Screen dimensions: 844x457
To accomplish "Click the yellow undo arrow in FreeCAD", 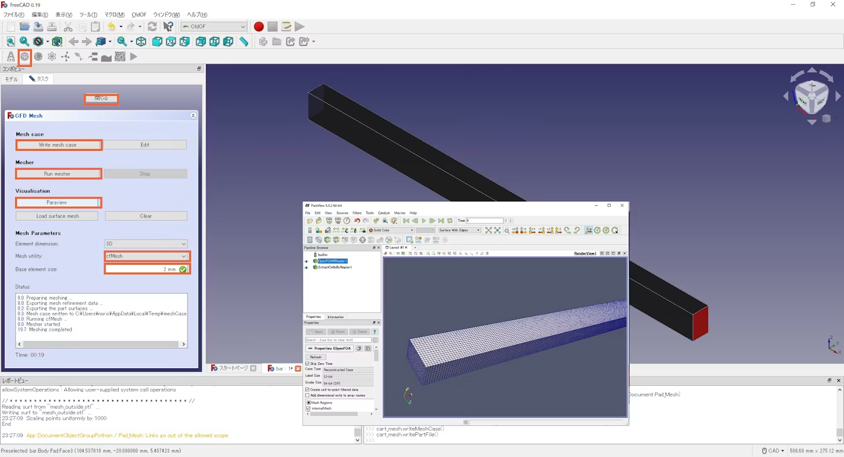I will (x=111, y=27).
